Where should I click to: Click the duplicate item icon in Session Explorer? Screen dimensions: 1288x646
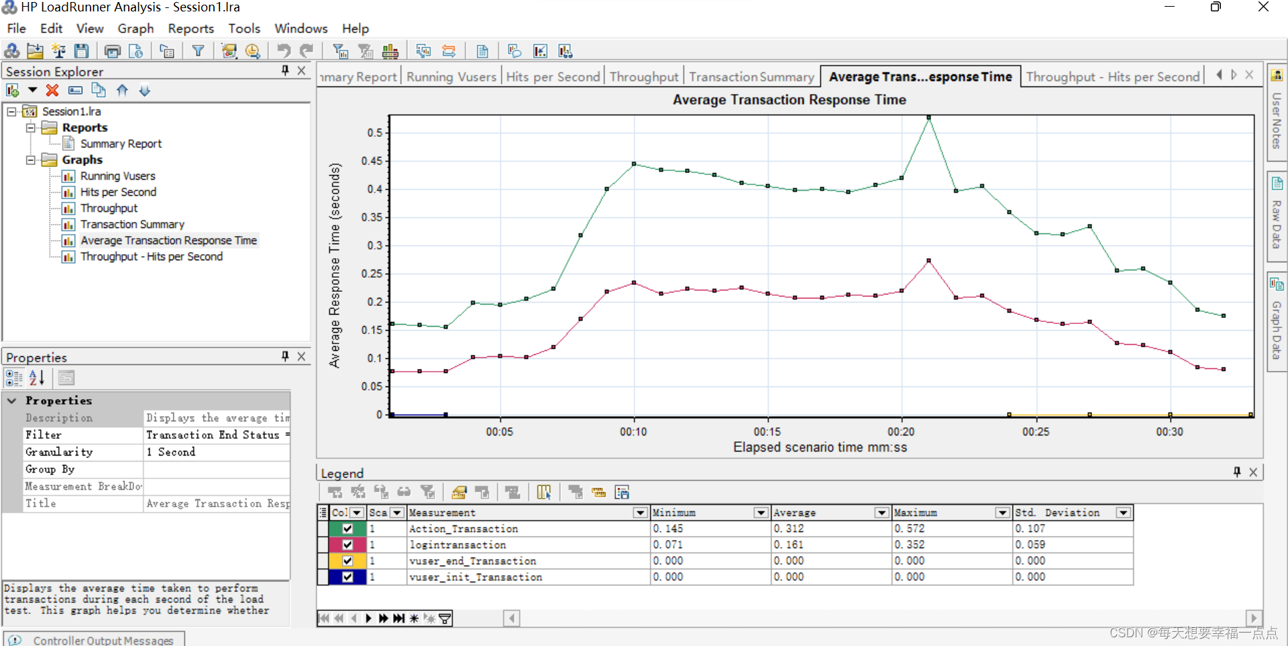click(99, 90)
